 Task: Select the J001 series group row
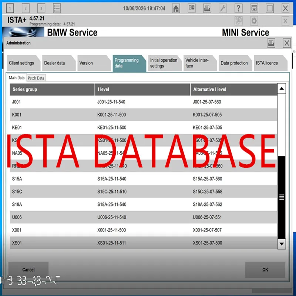144,102
